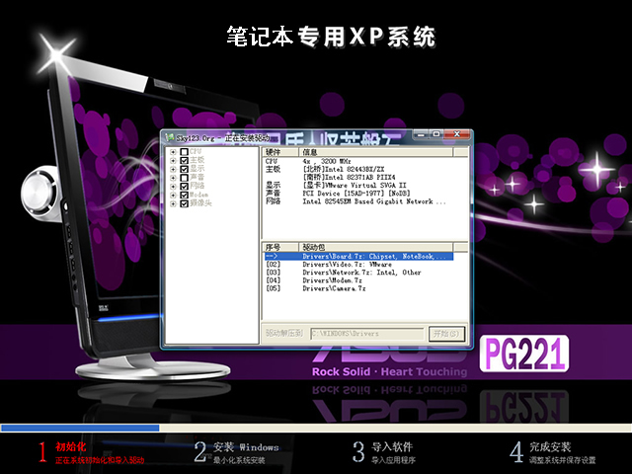Enable the 声音 driver checkbox
This screenshot has height=474, width=632.
[184, 178]
